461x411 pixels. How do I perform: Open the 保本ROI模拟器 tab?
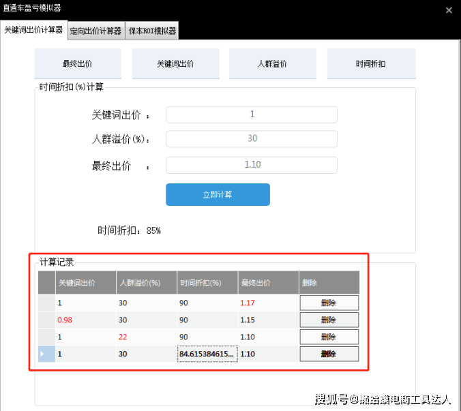click(x=152, y=31)
